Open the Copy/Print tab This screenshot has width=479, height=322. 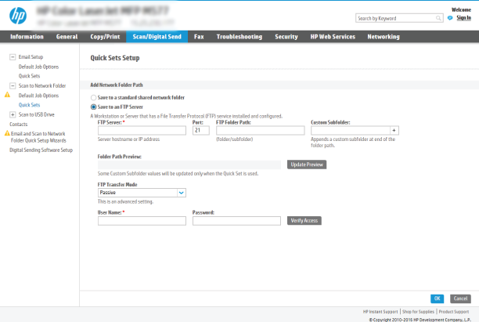105,36
